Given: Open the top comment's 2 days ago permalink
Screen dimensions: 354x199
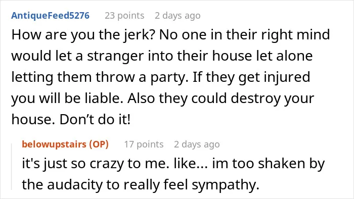Looking at the screenshot, I should tap(178, 16).
